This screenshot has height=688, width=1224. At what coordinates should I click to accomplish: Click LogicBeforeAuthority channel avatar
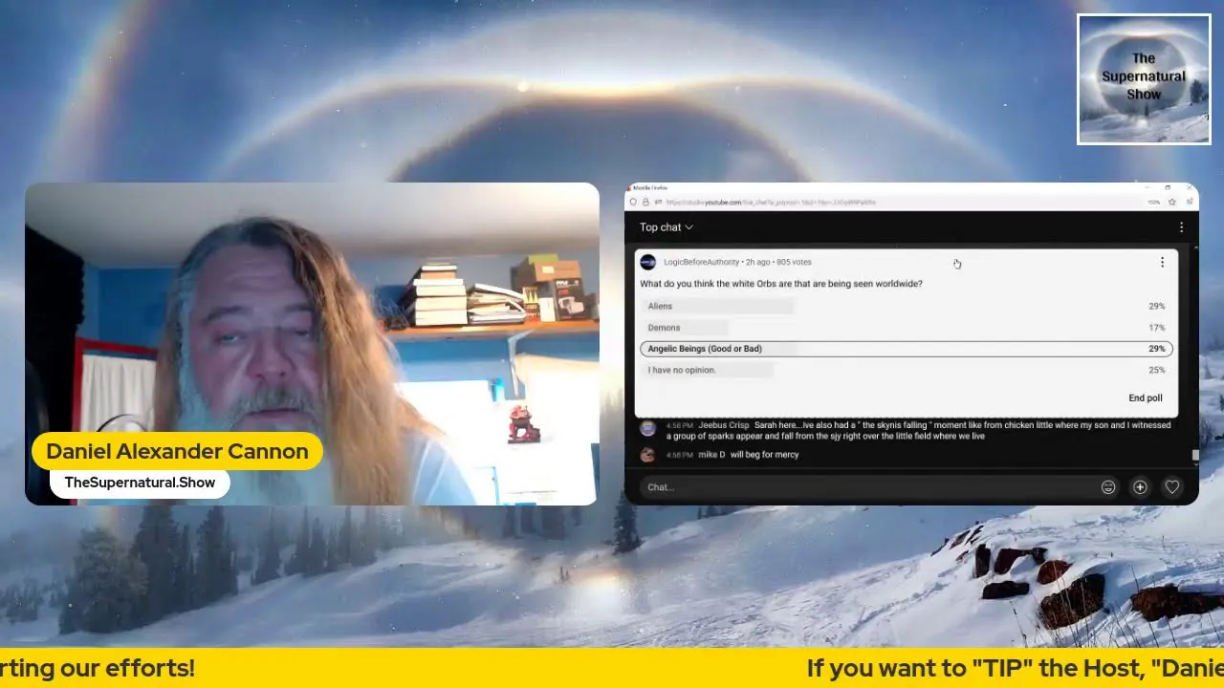[x=647, y=262]
